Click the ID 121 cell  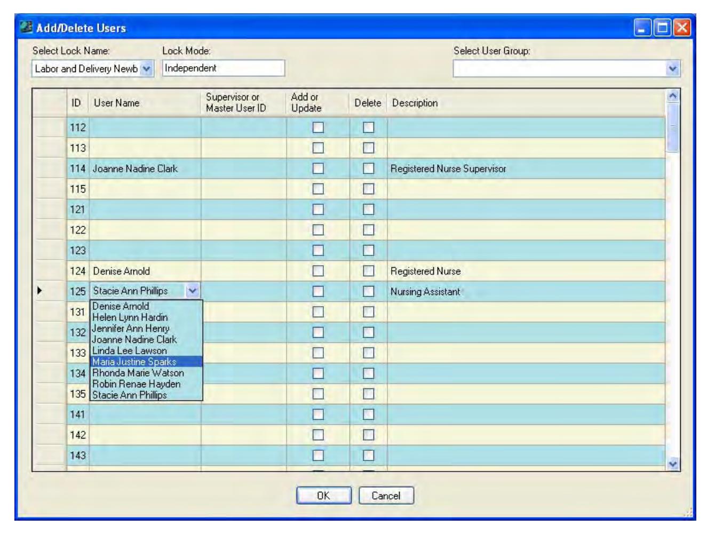(x=78, y=209)
